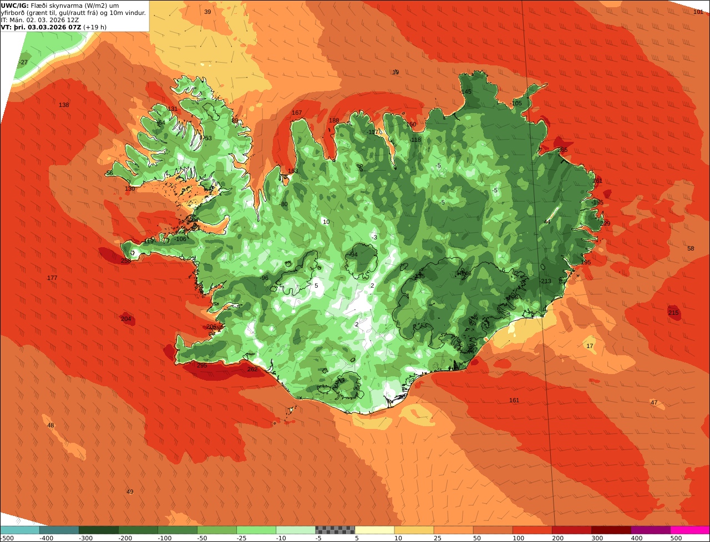The width and height of the screenshot is (710, 542).
Task: Click the value 96 in west Iceland
Action: pyautogui.click(x=265, y=278)
